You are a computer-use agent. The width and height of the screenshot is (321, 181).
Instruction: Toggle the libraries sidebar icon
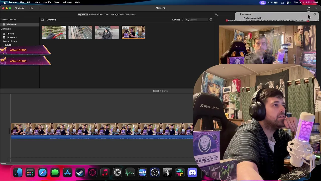(42, 20)
